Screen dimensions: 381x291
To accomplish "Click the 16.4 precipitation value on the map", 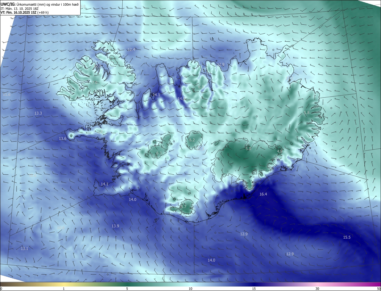I will [263, 194].
